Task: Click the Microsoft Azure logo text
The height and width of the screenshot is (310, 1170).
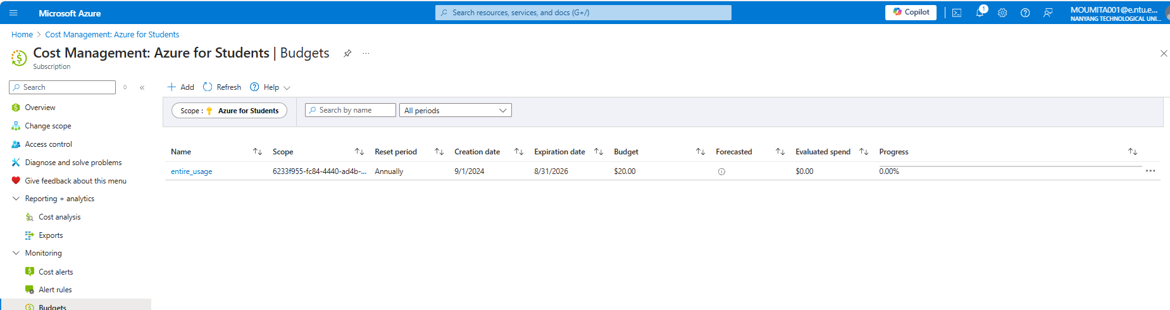Action: pos(70,13)
